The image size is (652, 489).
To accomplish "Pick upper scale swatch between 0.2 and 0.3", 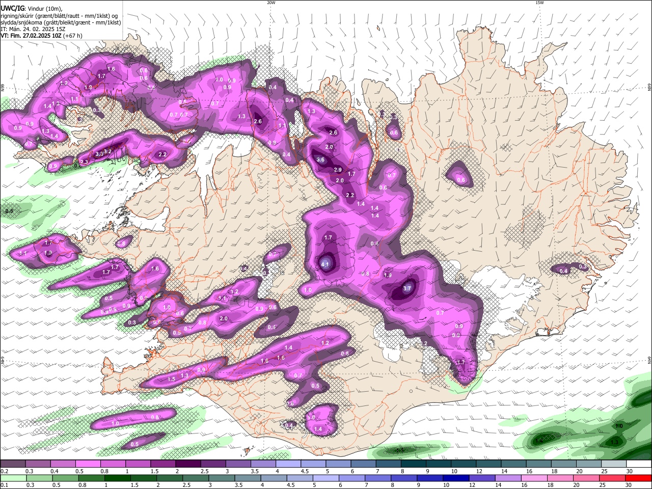I will click(13, 464).
